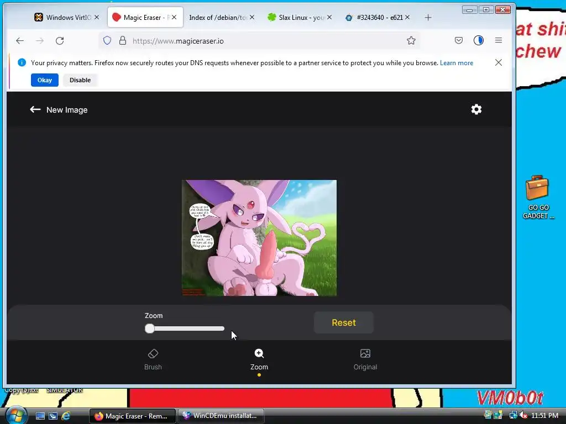Select the Zoom tool in bottom bar
The image size is (566, 424).
(x=259, y=359)
